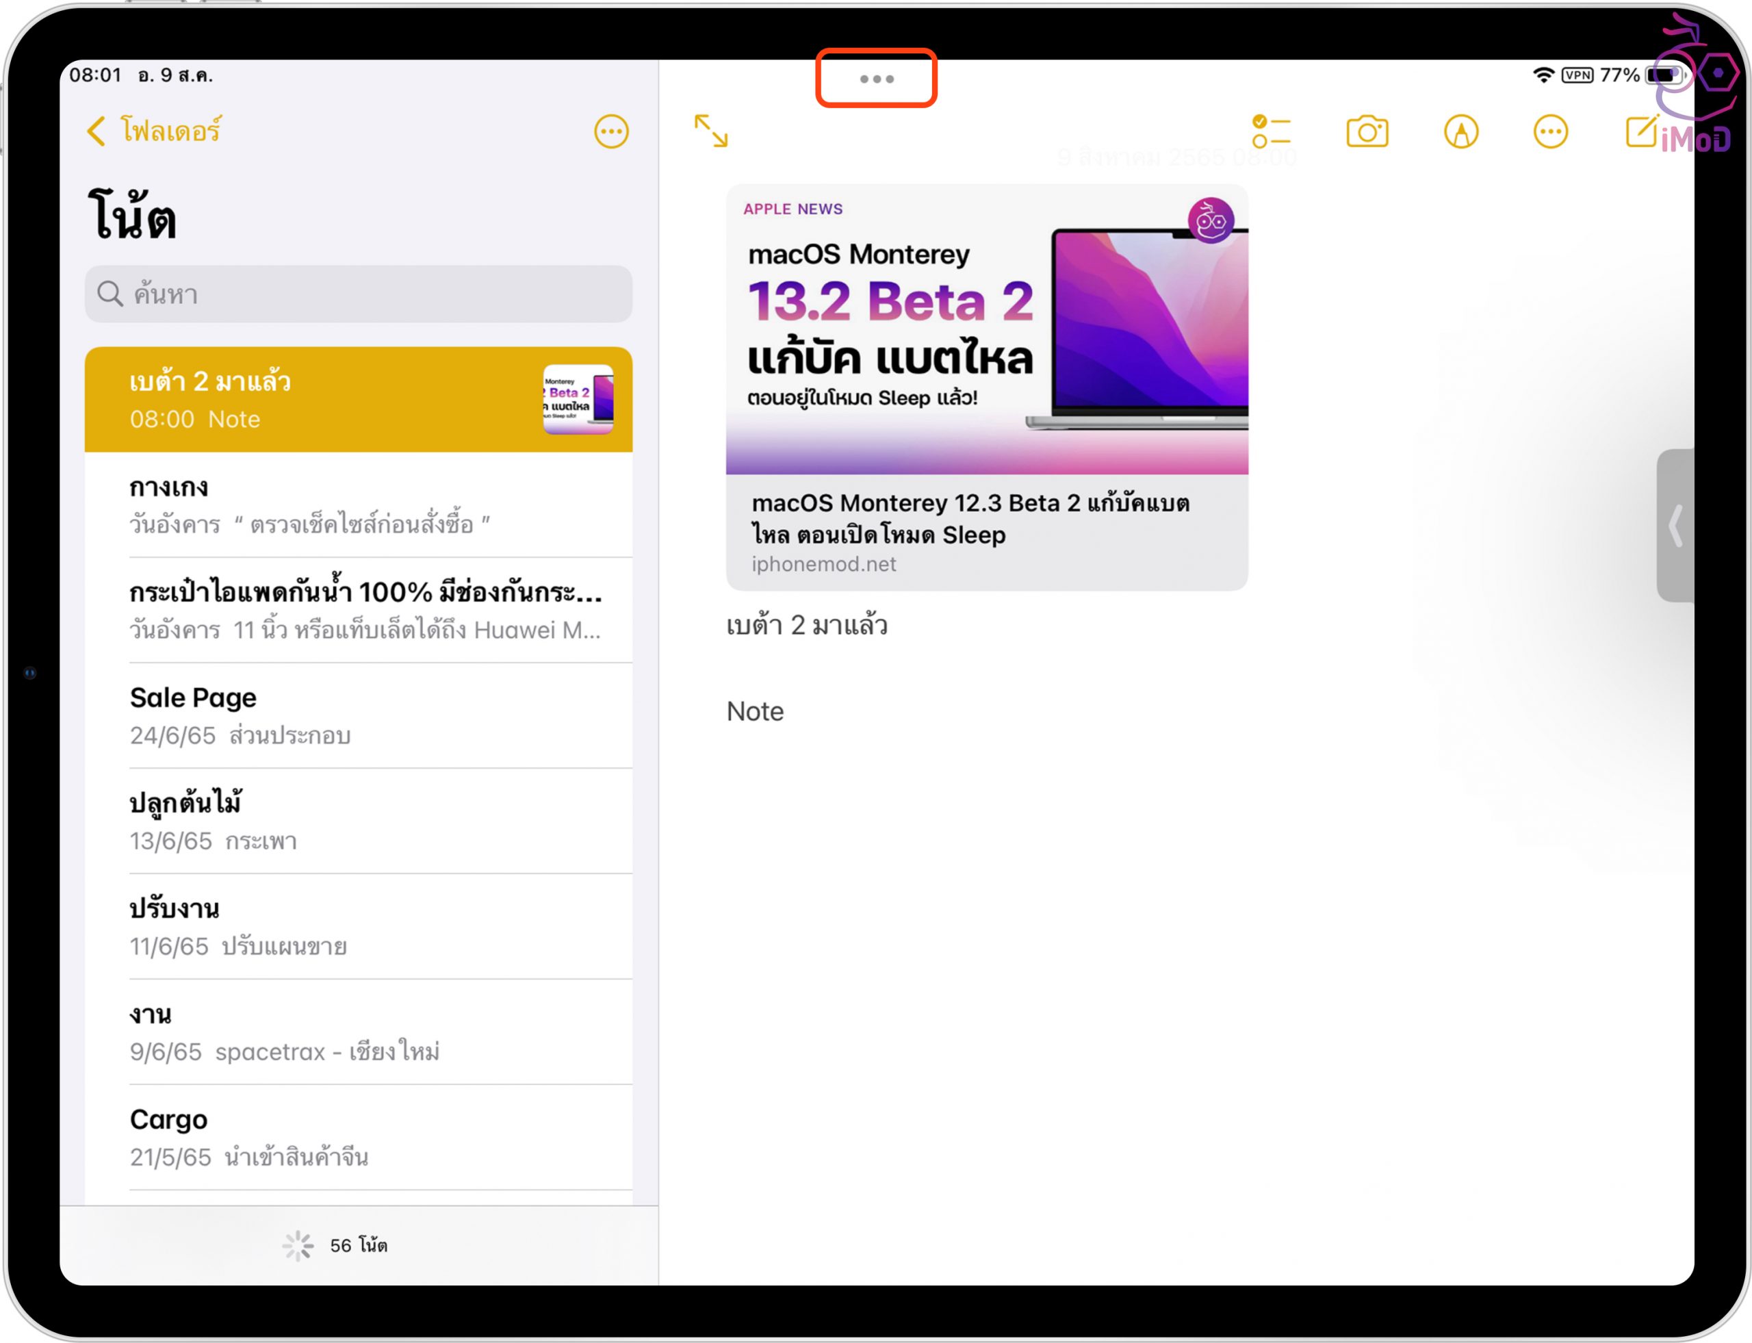Tap thumbnail of the highlighted Beta 2 note
This screenshot has width=1752, height=1343.
[578, 399]
